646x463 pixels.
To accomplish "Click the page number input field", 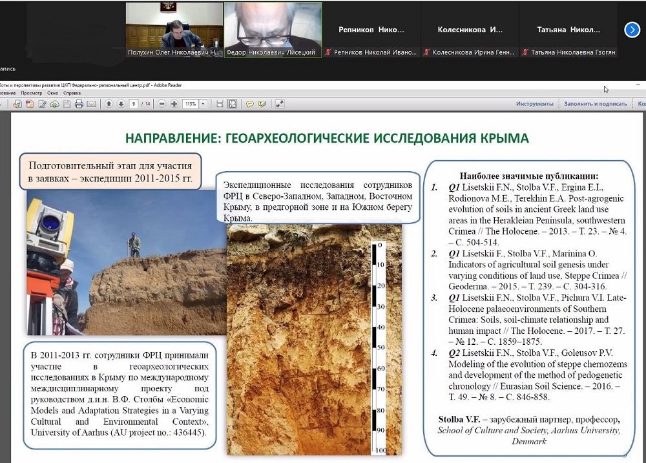I will tap(134, 104).
